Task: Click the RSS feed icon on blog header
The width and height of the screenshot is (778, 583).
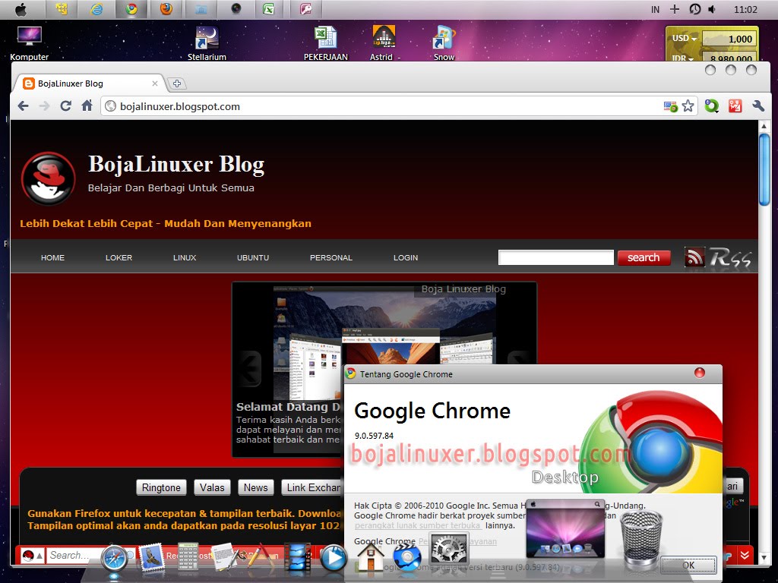Action: pyautogui.click(x=695, y=257)
